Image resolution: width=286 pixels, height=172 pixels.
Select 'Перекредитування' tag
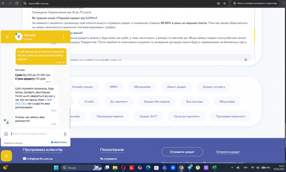110,116
